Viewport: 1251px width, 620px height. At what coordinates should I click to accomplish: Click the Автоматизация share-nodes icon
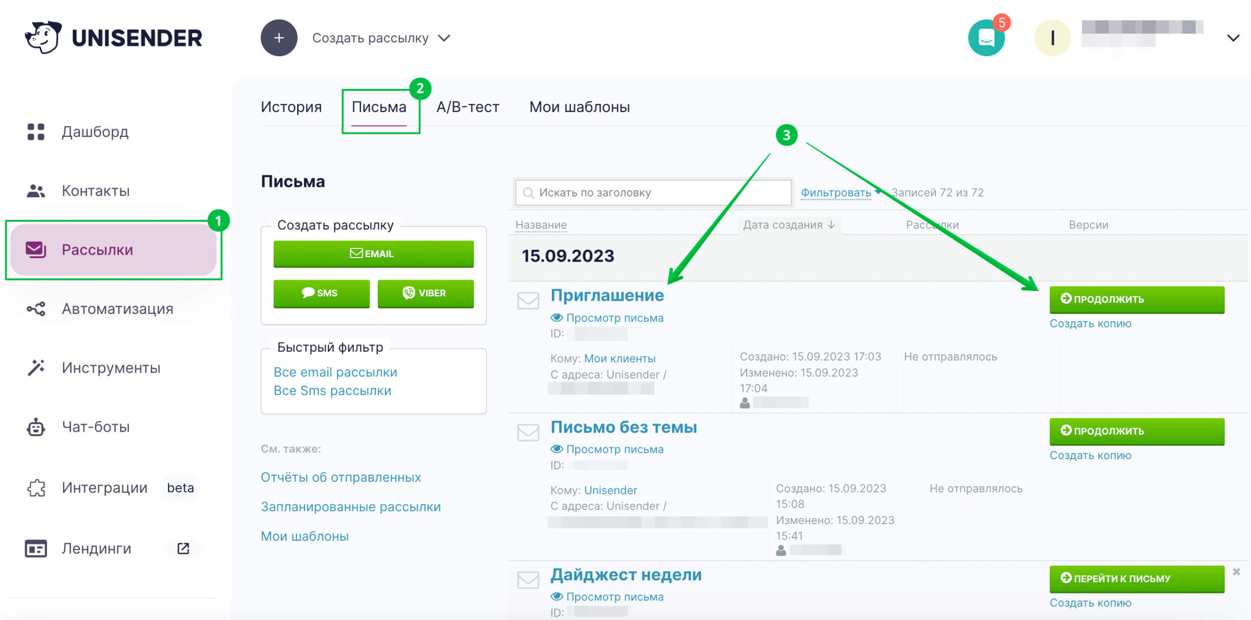36,309
